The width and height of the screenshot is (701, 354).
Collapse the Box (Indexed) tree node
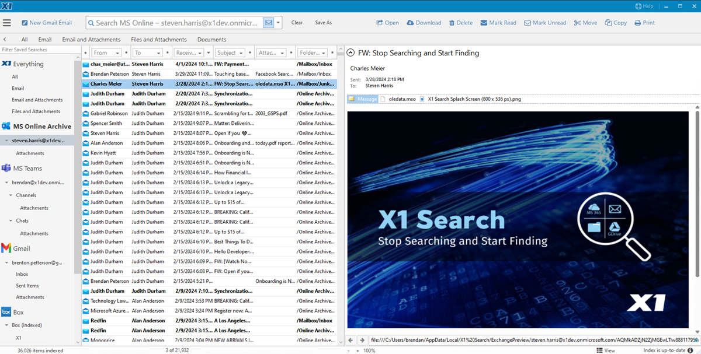tap(6, 325)
